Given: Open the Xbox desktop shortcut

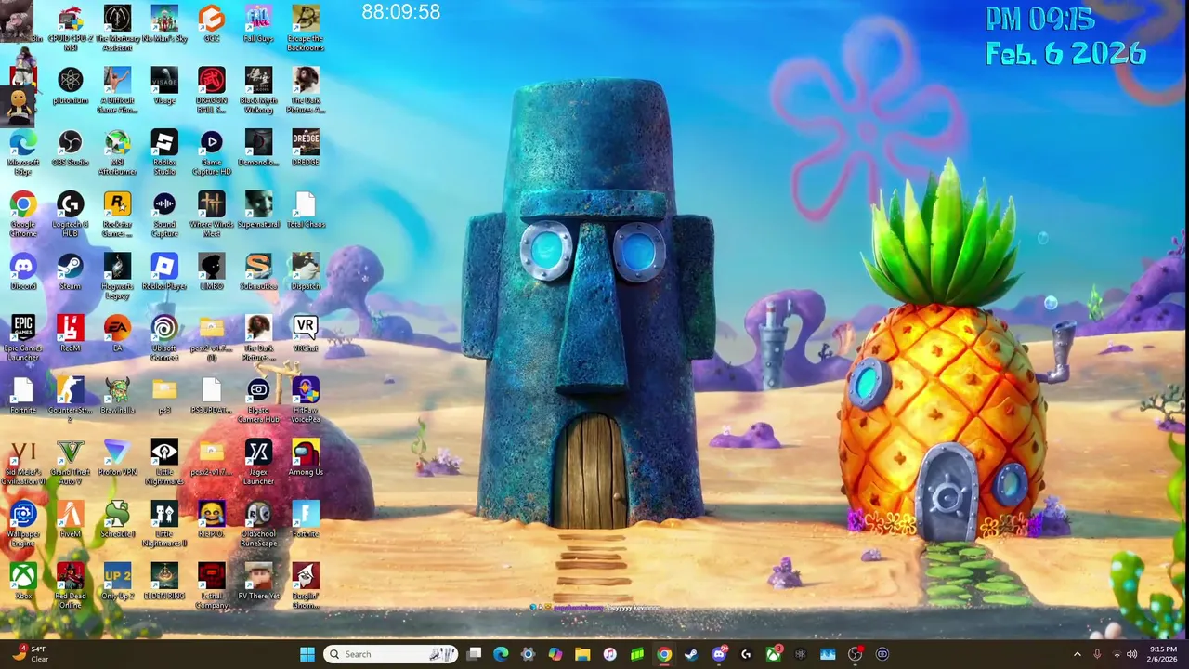Looking at the screenshot, I should pos(23,583).
